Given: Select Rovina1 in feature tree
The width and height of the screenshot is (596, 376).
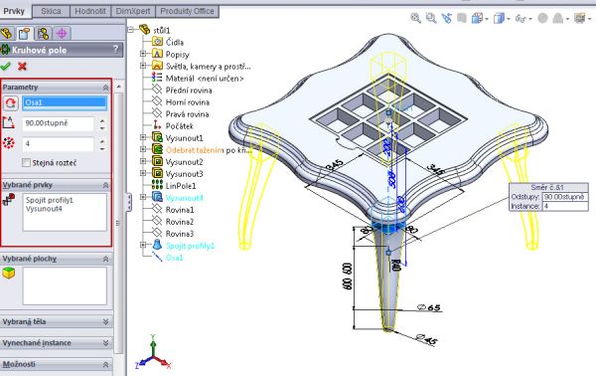Looking at the screenshot, I should pyautogui.click(x=180, y=210).
